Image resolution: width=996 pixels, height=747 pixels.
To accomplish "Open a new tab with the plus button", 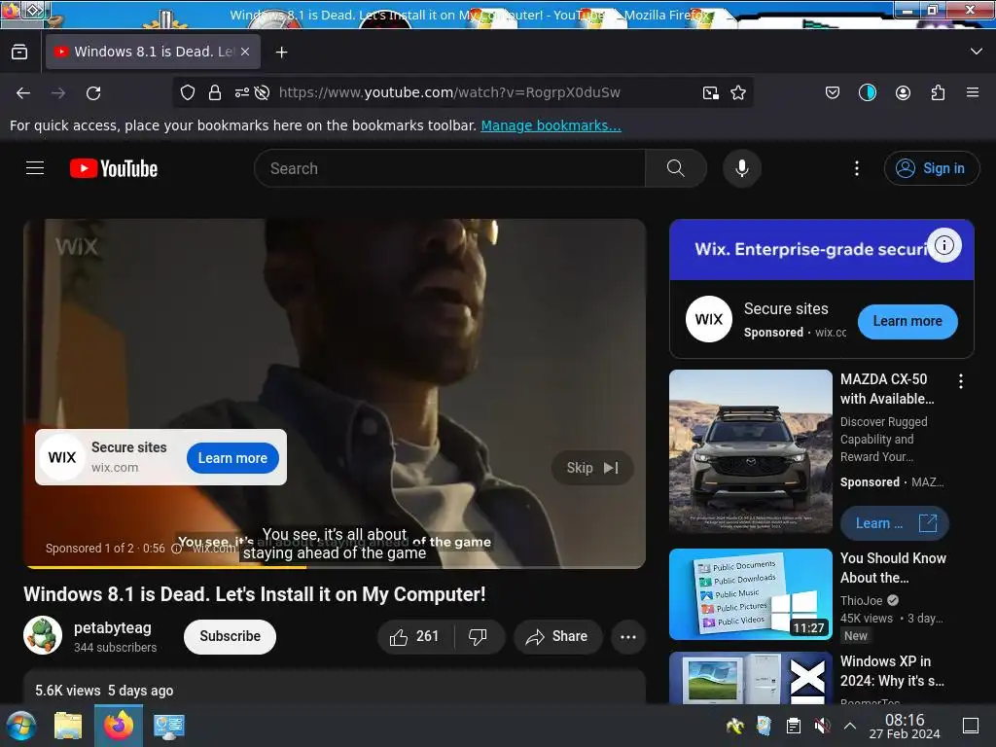I will [x=281, y=53].
